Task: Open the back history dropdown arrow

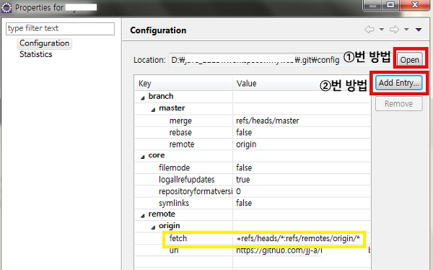Action: (x=382, y=30)
